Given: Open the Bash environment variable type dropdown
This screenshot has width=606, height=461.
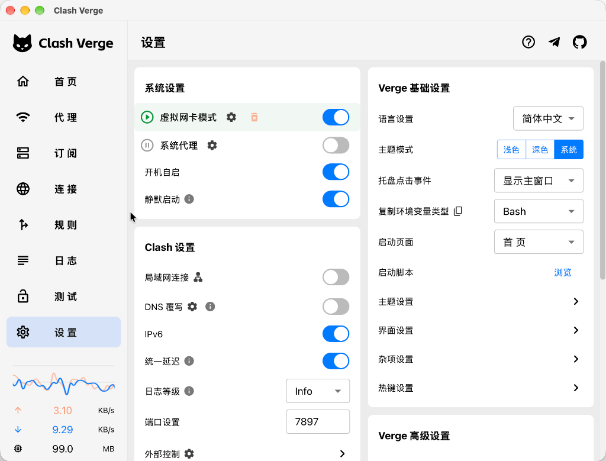Looking at the screenshot, I should tap(539, 211).
